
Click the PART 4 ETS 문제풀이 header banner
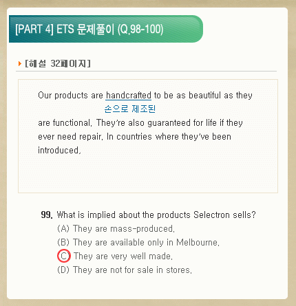106,29
